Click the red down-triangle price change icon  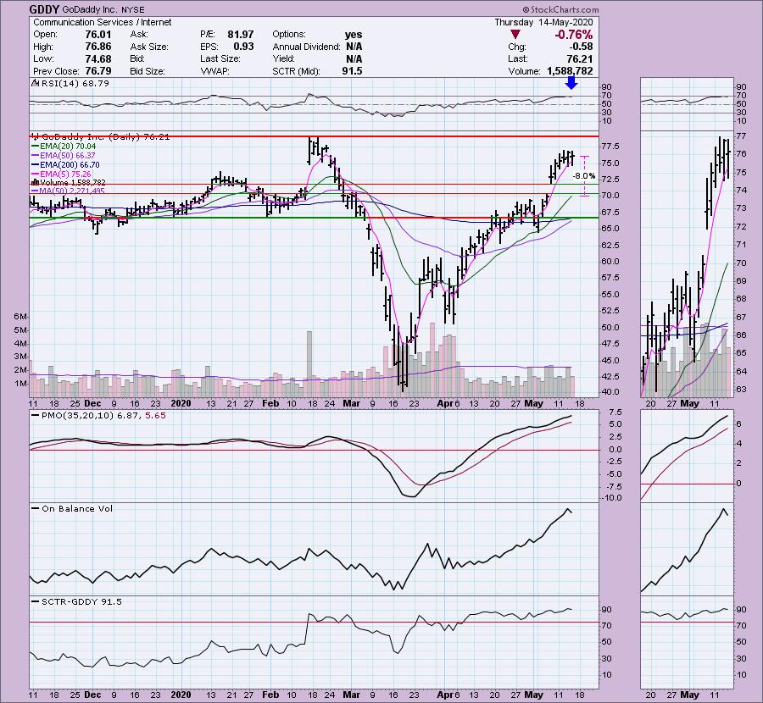coord(515,35)
